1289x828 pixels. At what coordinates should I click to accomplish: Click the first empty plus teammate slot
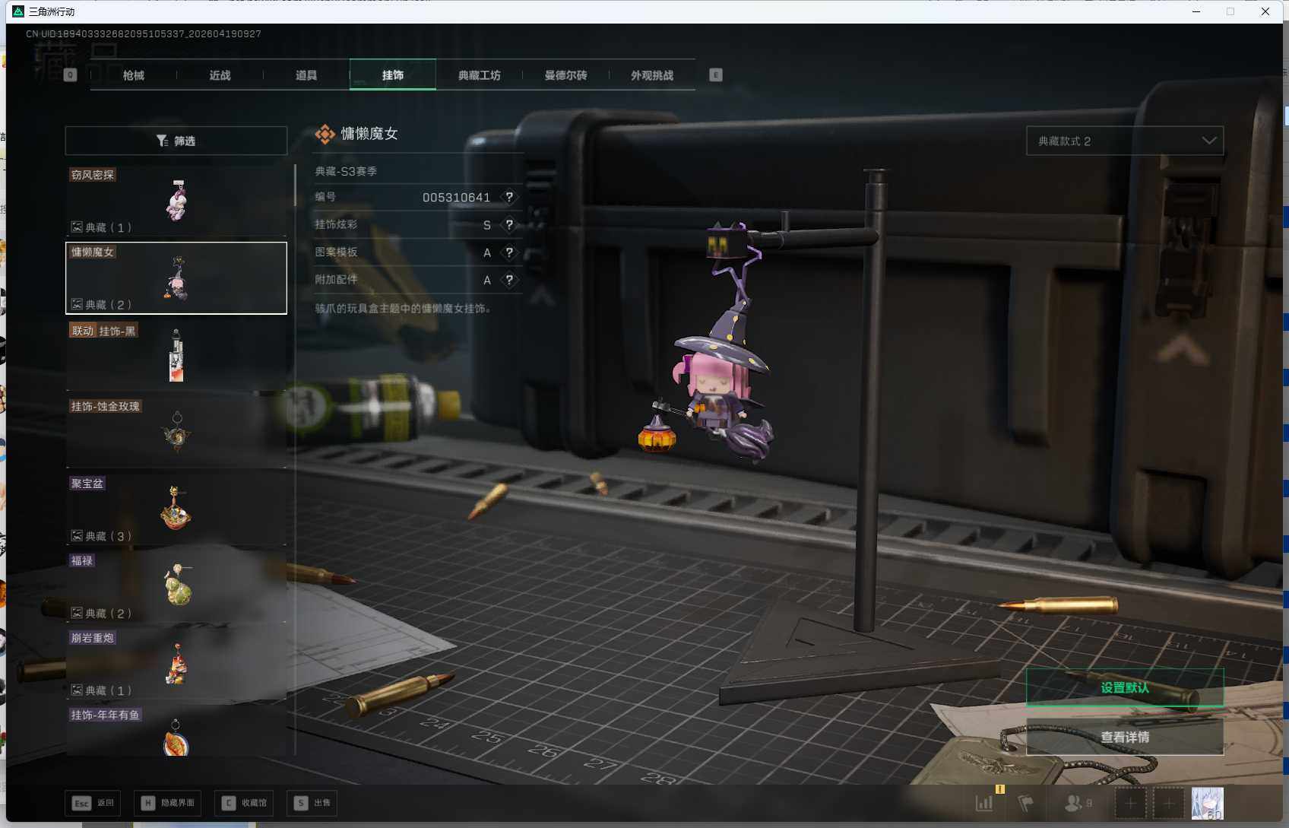click(1130, 803)
